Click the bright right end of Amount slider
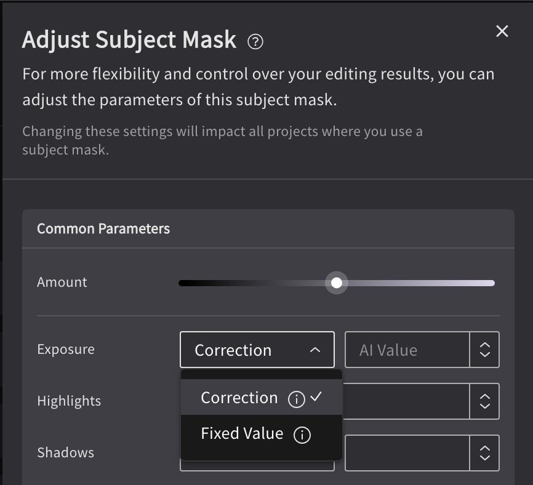 pyautogui.click(x=489, y=283)
